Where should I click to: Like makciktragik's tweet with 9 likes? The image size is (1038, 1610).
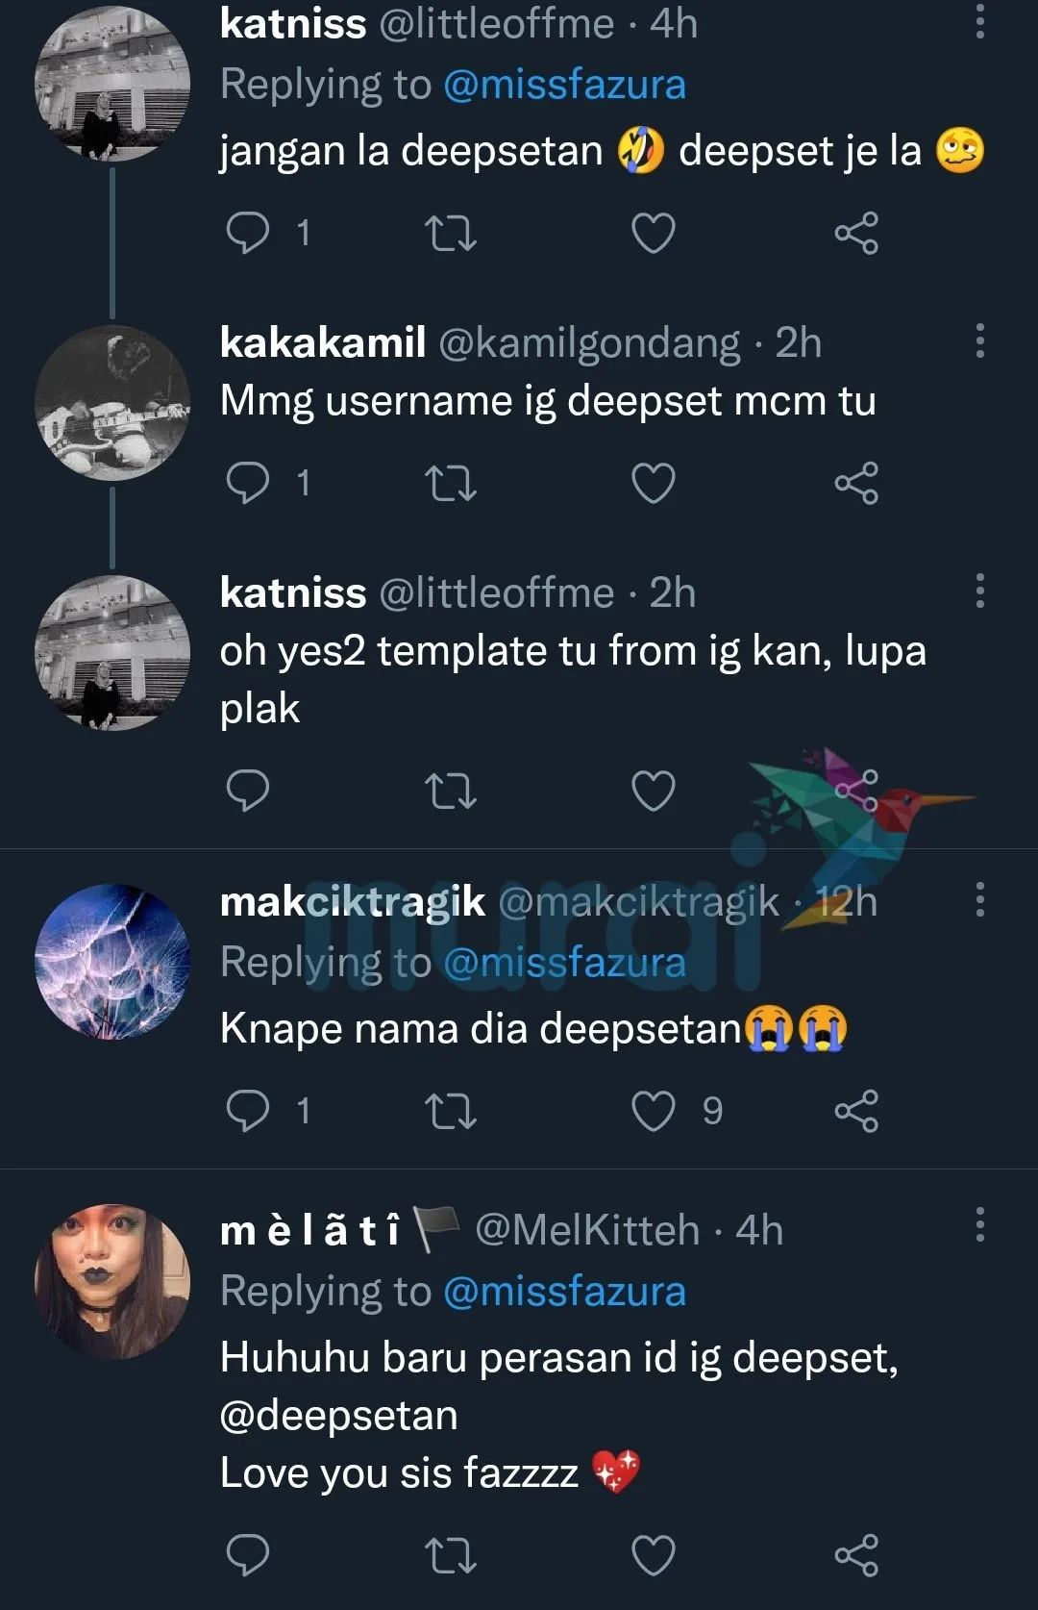[653, 1111]
